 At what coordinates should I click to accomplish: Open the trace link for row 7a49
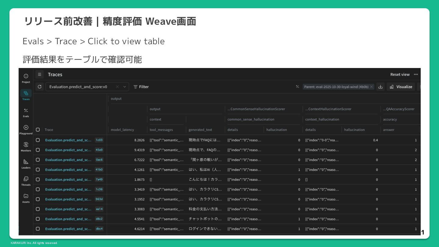(x=68, y=180)
